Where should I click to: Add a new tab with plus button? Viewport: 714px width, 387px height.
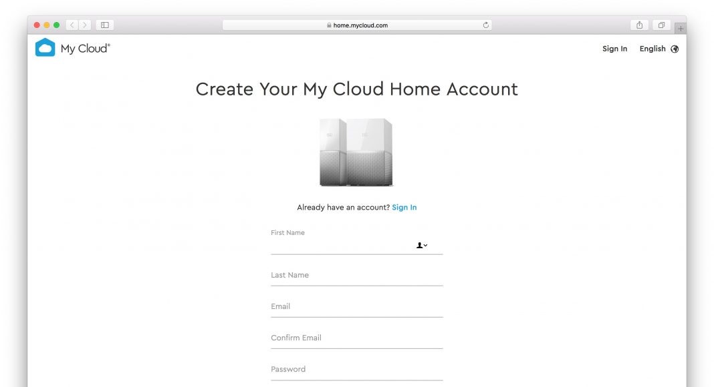(681, 28)
